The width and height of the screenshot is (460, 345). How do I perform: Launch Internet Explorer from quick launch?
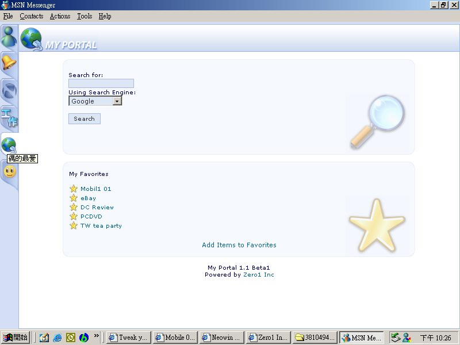click(x=57, y=338)
